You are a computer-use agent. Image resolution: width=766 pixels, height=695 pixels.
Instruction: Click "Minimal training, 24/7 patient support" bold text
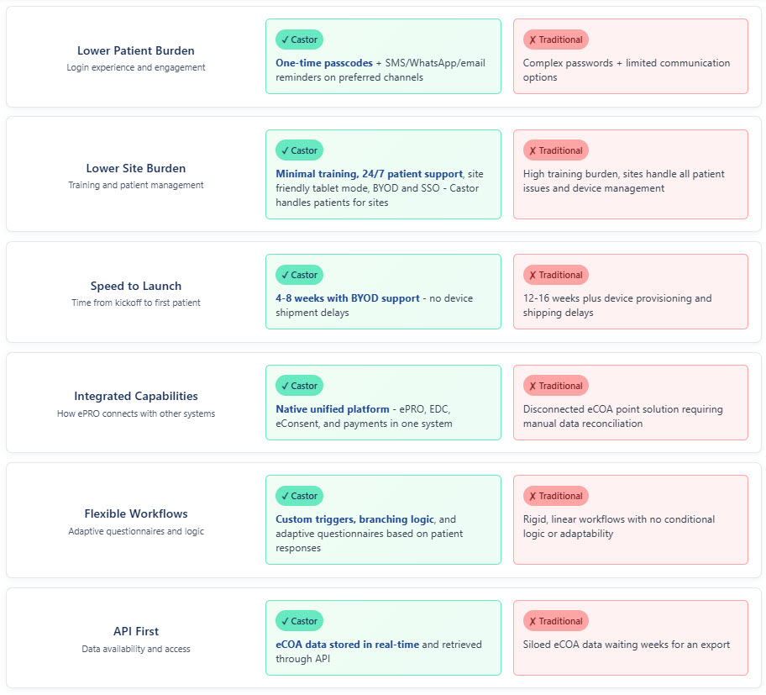click(x=368, y=174)
